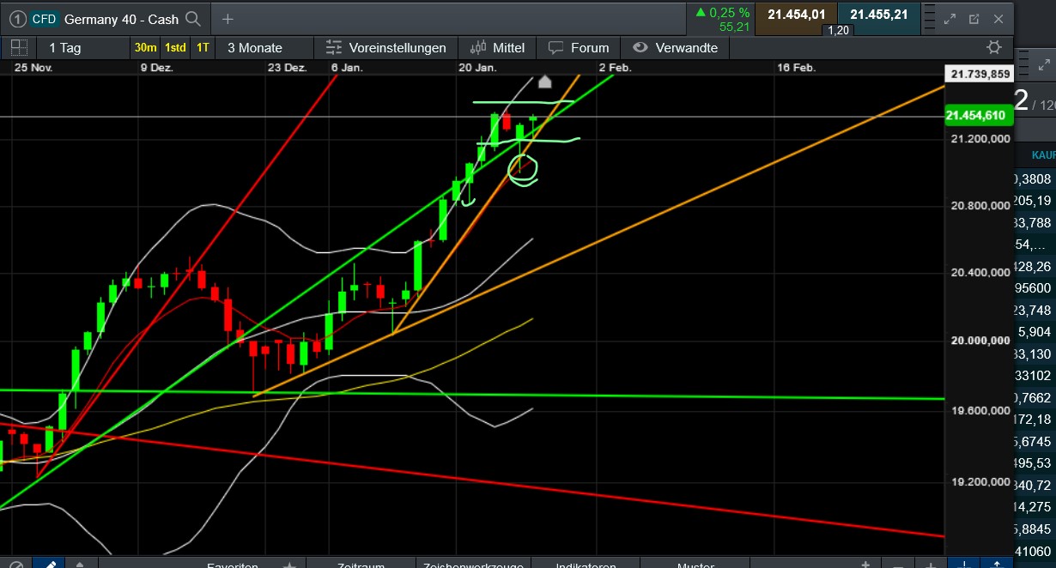This screenshot has width=1056, height=568.
Task: Click the Voreinstellungen sliders icon
Action: (335, 47)
